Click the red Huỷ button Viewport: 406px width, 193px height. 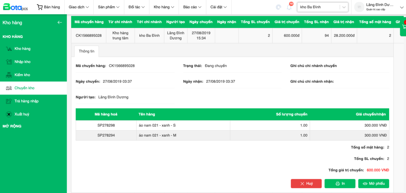pos(306,184)
